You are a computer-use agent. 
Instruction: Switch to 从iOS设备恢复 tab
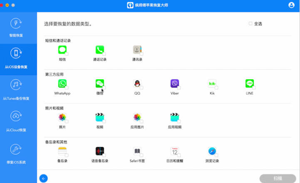(18, 60)
